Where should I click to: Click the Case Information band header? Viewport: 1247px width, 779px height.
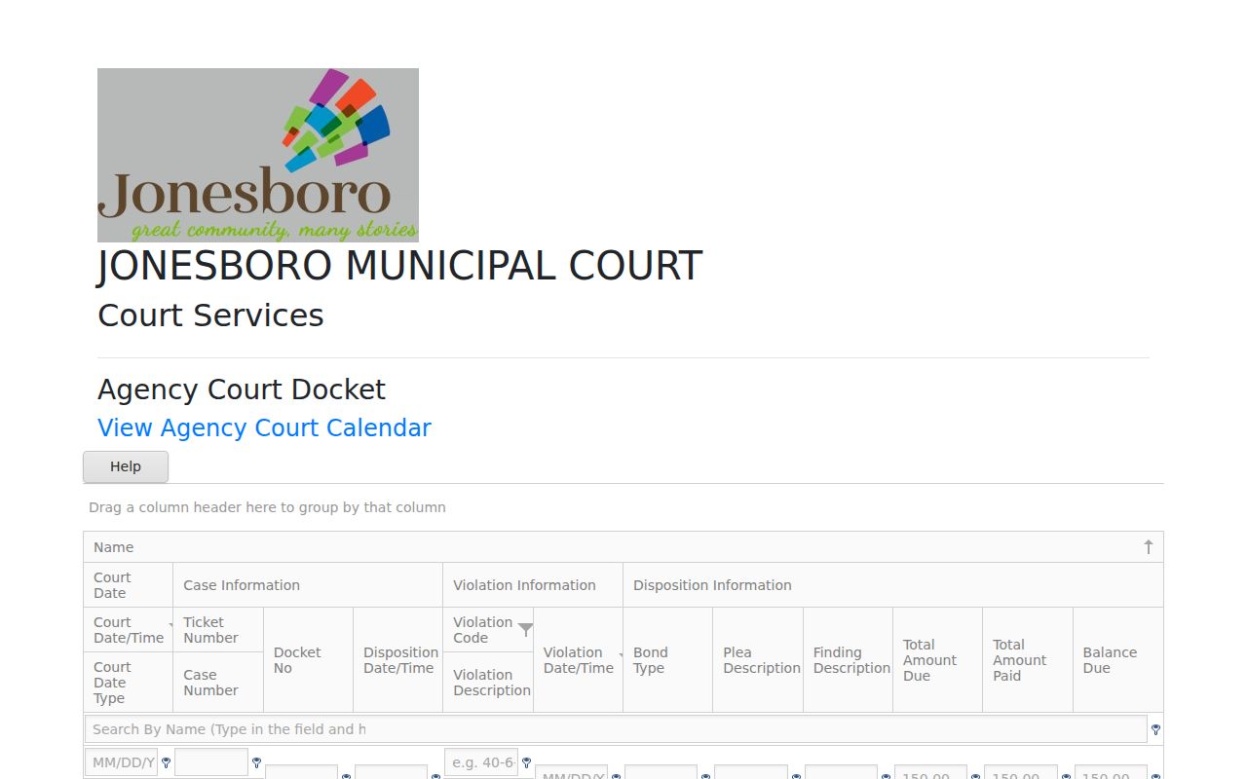(308, 585)
